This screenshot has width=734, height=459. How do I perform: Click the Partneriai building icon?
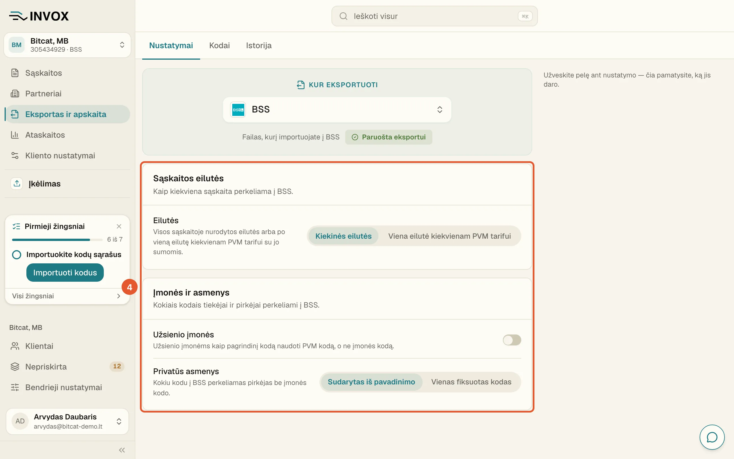pos(15,94)
